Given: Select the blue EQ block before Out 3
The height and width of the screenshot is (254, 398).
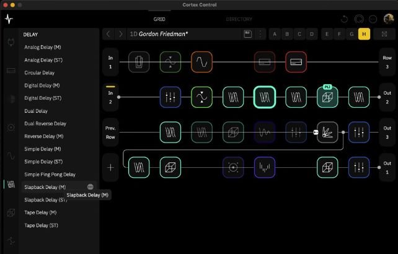Looking at the screenshot, I should pyautogui.click(x=359, y=132).
